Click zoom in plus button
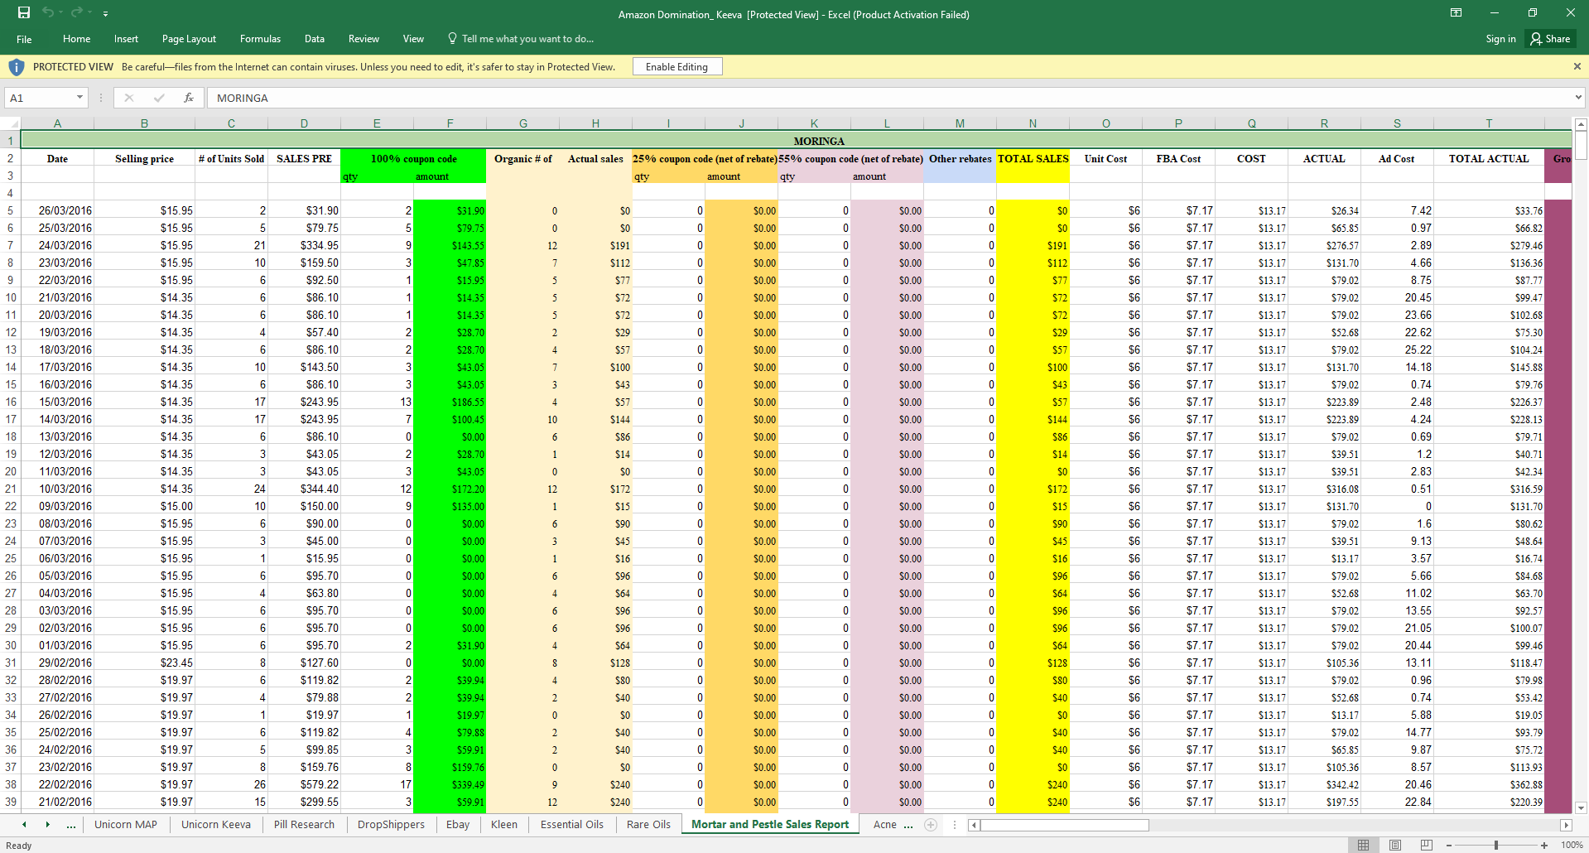Viewport: 1589px width, 853px height. pyautogui.click(x=1544, y=845)
